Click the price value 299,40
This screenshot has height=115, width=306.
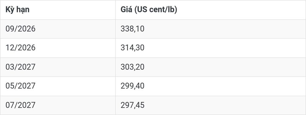132,86
